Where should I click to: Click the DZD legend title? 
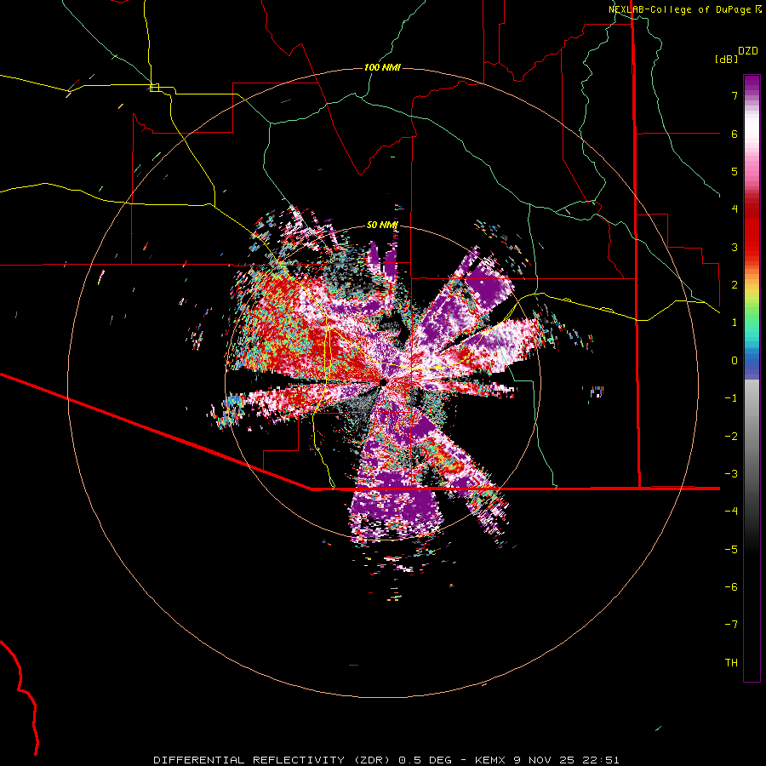pos(748,51)
